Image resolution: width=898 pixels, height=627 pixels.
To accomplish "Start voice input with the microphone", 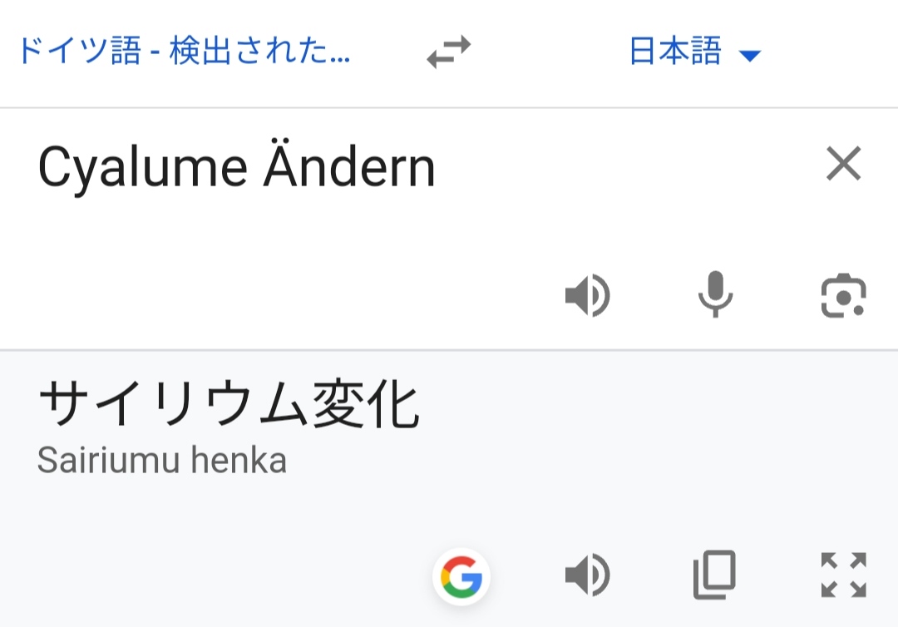I will pyautogui.click(x=715, y=294).
